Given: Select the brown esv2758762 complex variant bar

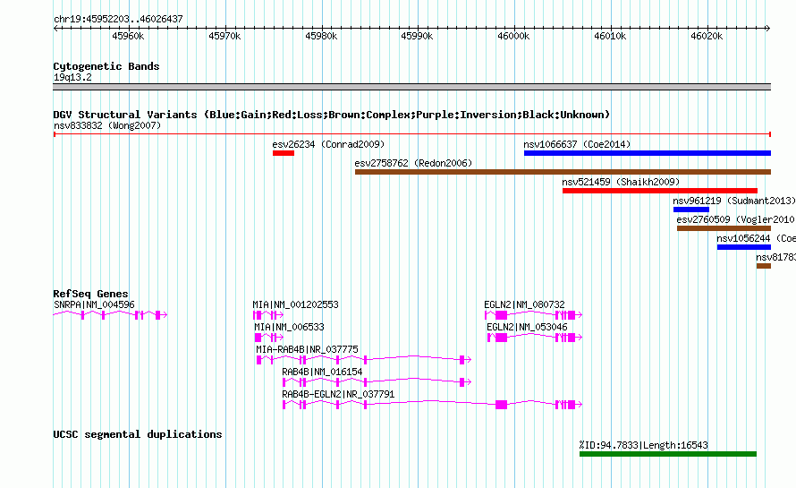Looking at the screenshot, I should tap(563, 172).
